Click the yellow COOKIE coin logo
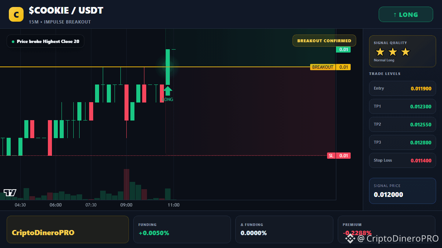 (16, 14)
